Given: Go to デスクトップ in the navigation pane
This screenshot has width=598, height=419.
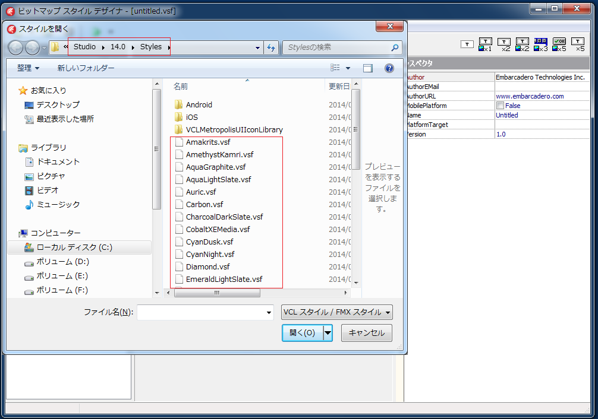Looking at the screenshot, I should (58, 104).
